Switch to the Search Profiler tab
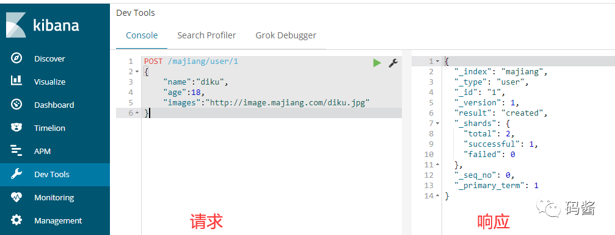The width and height of the screenshot is (615, 235). click(x=206, y=35)
